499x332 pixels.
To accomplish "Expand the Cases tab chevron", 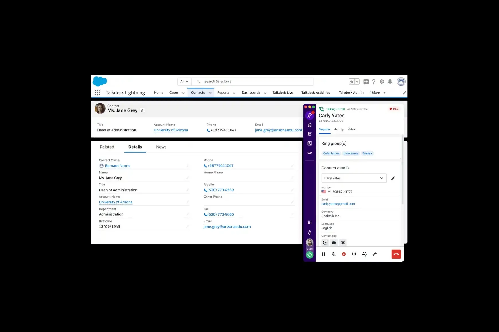I will 183,93.
